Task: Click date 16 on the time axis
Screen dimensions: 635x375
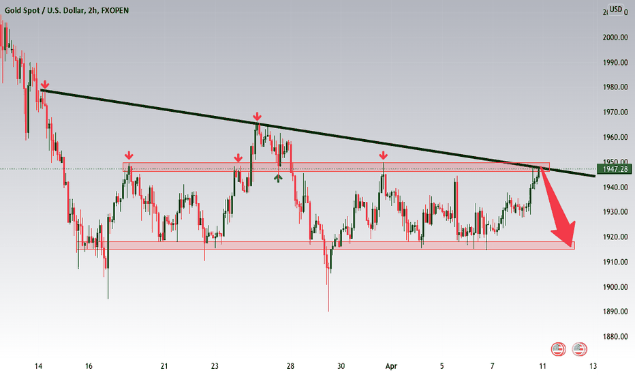Action: coord(89,367)
